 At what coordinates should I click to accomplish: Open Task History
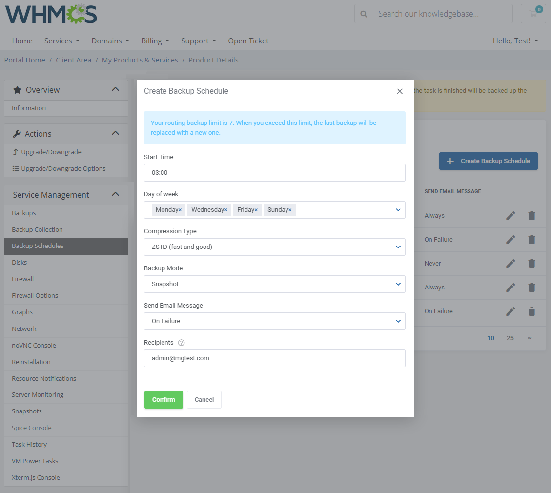click(x=66, y=445)
